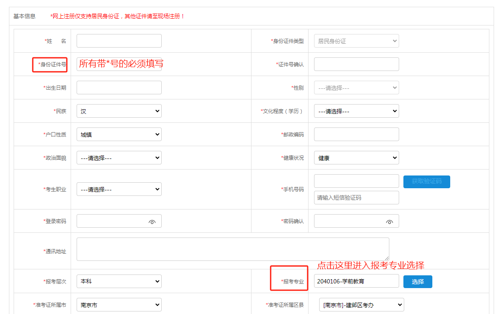This screenshot has height=314, width=500.
Task: Open 健康状况 dropdown
Action: pos(356,158)
